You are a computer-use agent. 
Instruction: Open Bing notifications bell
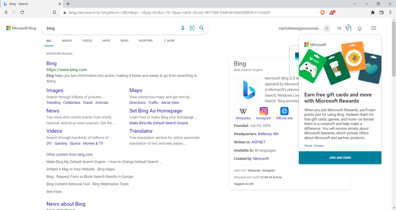[x=359, y=28]
